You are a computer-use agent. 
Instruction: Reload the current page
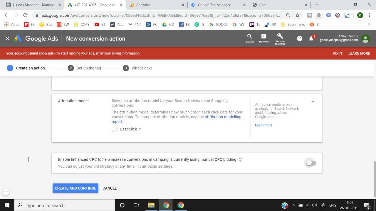pyautogui.click(x=25, y=15)
